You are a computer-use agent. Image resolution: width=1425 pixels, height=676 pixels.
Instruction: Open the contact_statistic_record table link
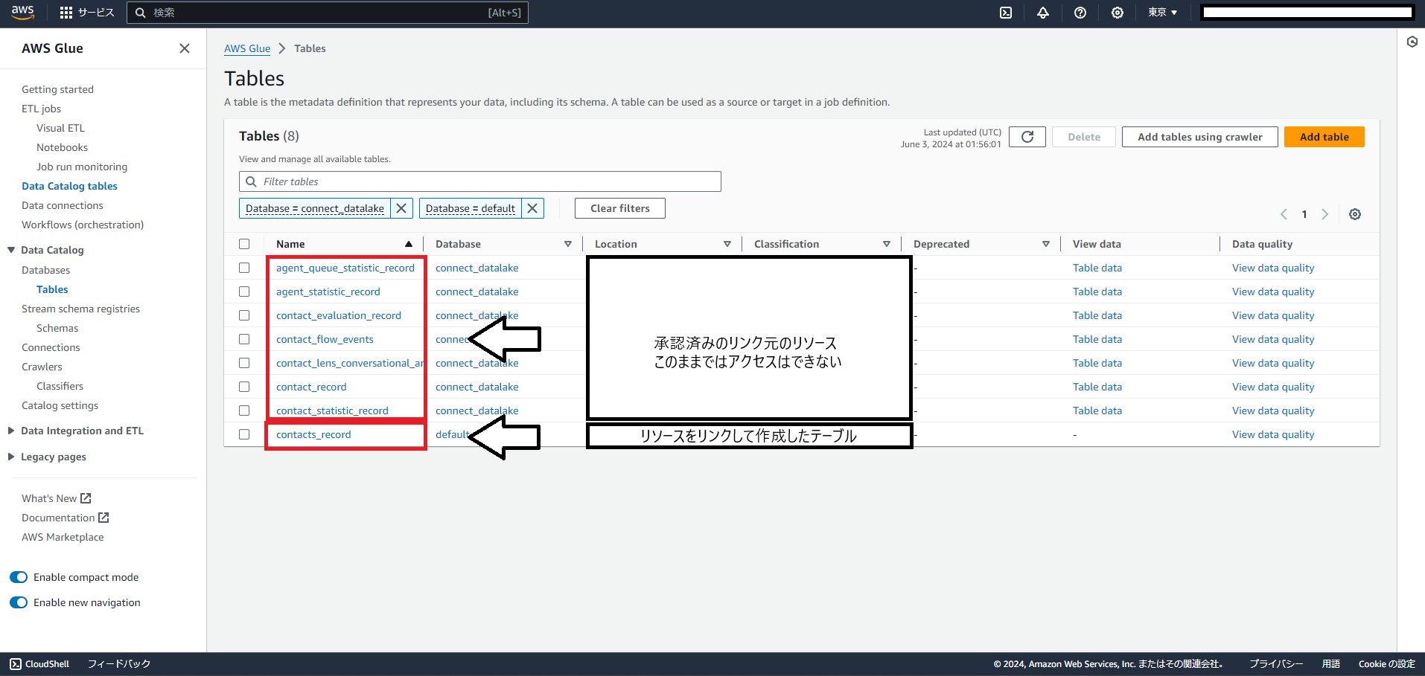332,411
